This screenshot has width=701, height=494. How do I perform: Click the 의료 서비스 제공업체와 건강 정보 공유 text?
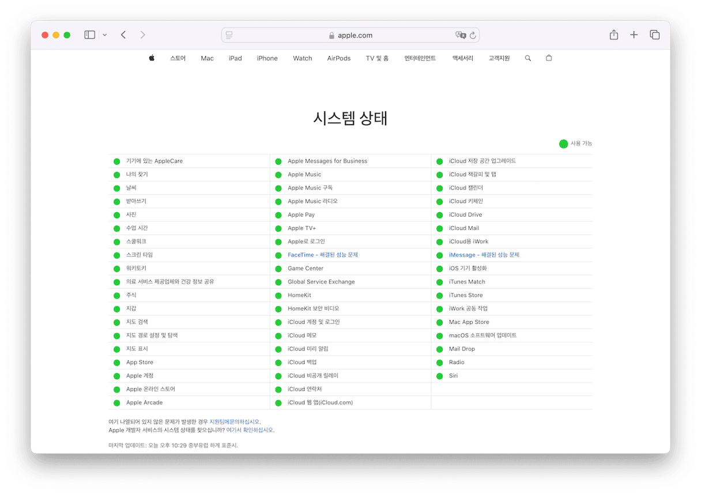pyautogui.click(x=170, y=282)
